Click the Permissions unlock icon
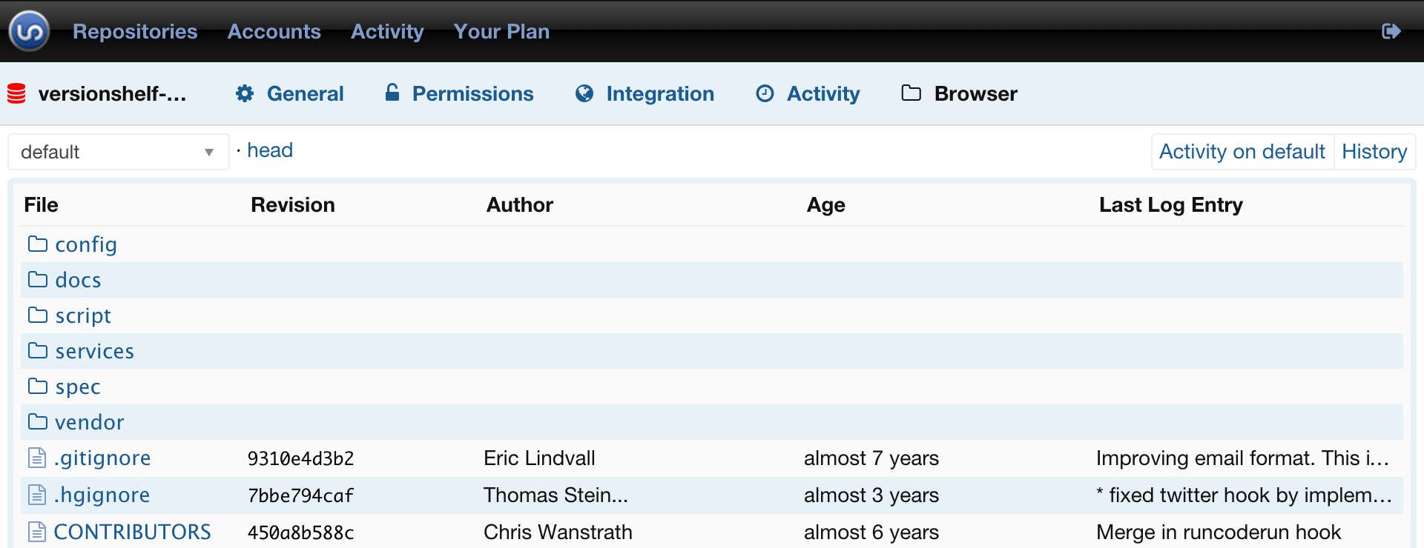1424x548 pixels. pyautogui.click(x=392, y=93)
